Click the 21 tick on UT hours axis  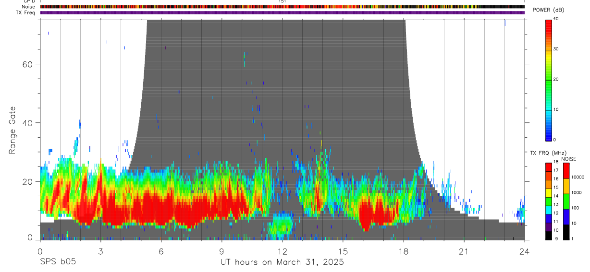pos(464,251)
